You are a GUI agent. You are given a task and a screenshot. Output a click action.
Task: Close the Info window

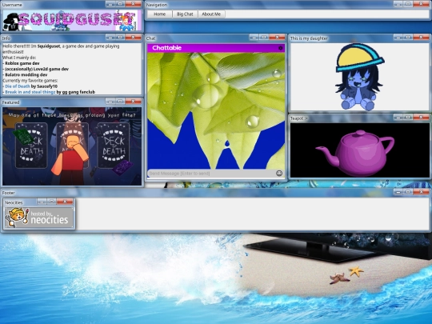click(134, 37)
